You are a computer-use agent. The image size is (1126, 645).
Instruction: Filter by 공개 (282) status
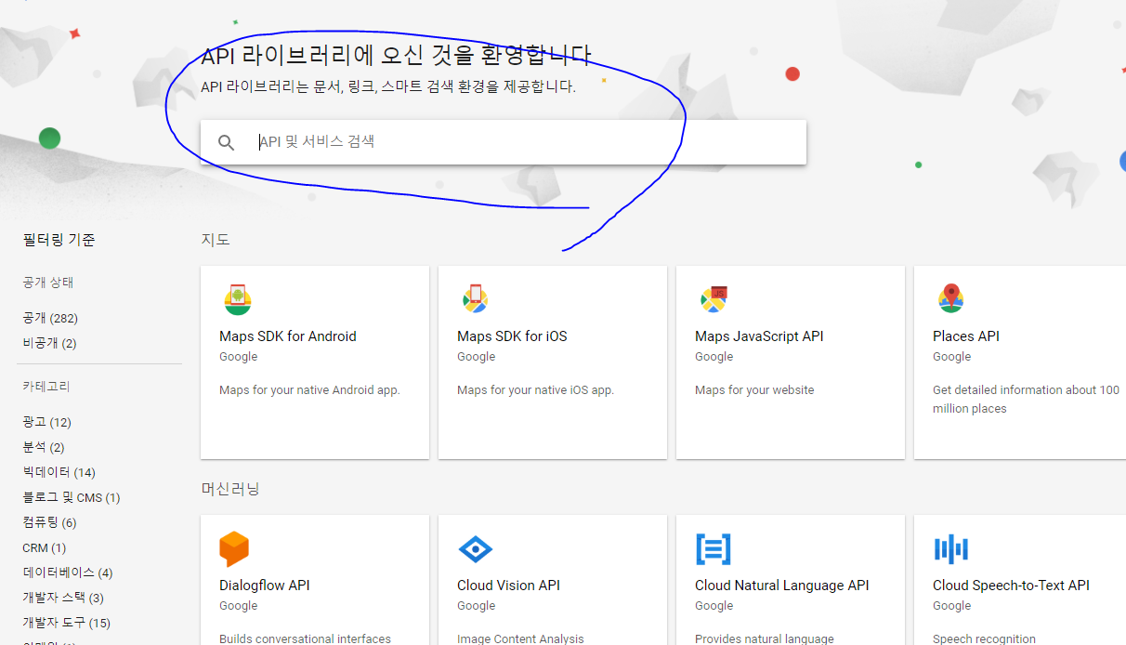pyautogui.click(x=50, y=319)
